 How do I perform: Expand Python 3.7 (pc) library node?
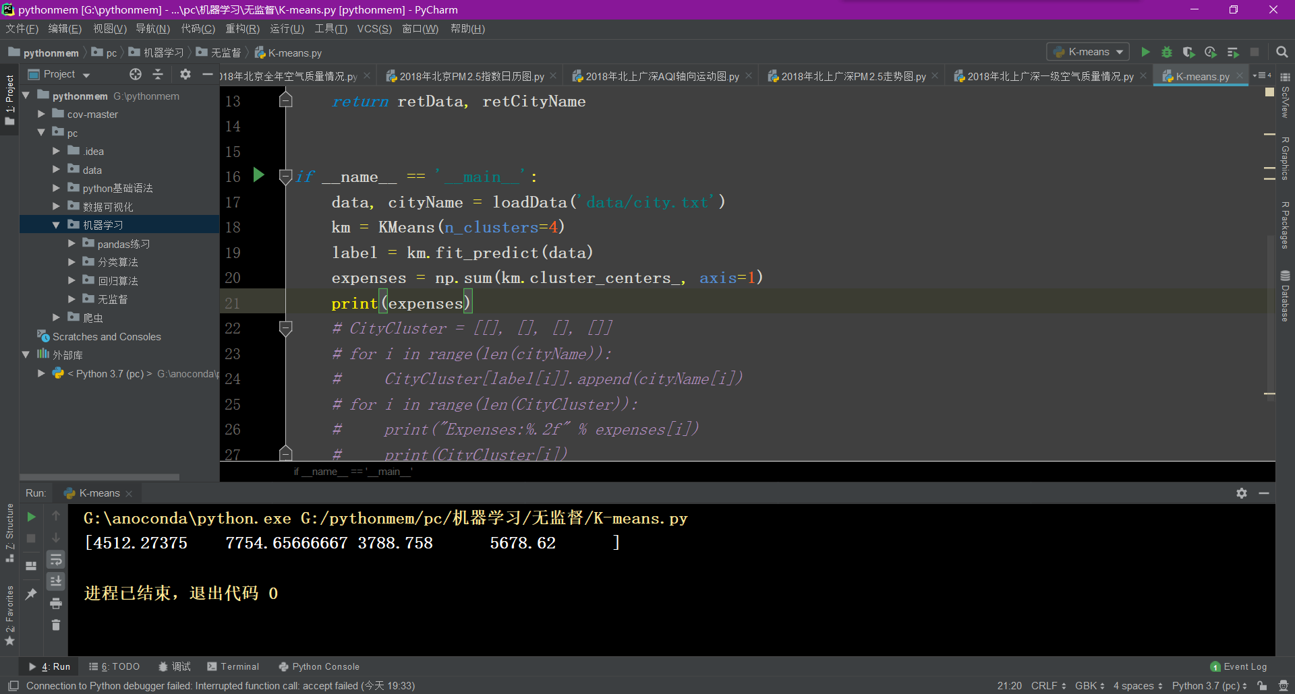(x=41, y=373)
